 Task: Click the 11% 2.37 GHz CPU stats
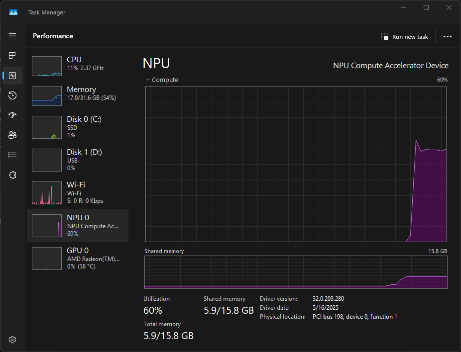[85, 68]
